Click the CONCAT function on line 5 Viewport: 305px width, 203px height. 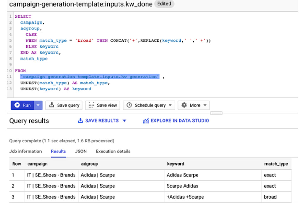119,40
